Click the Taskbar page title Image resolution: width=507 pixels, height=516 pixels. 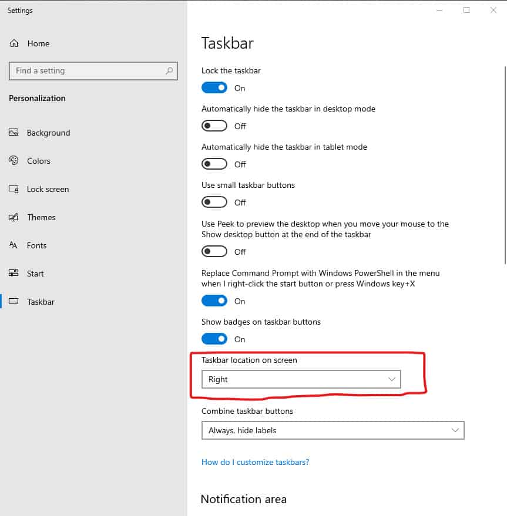click(227, 43)
